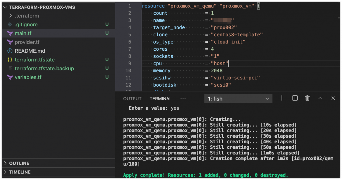Place cursor on "centos8-template" value
Screen dimensions: 342x180
[237, 35]
